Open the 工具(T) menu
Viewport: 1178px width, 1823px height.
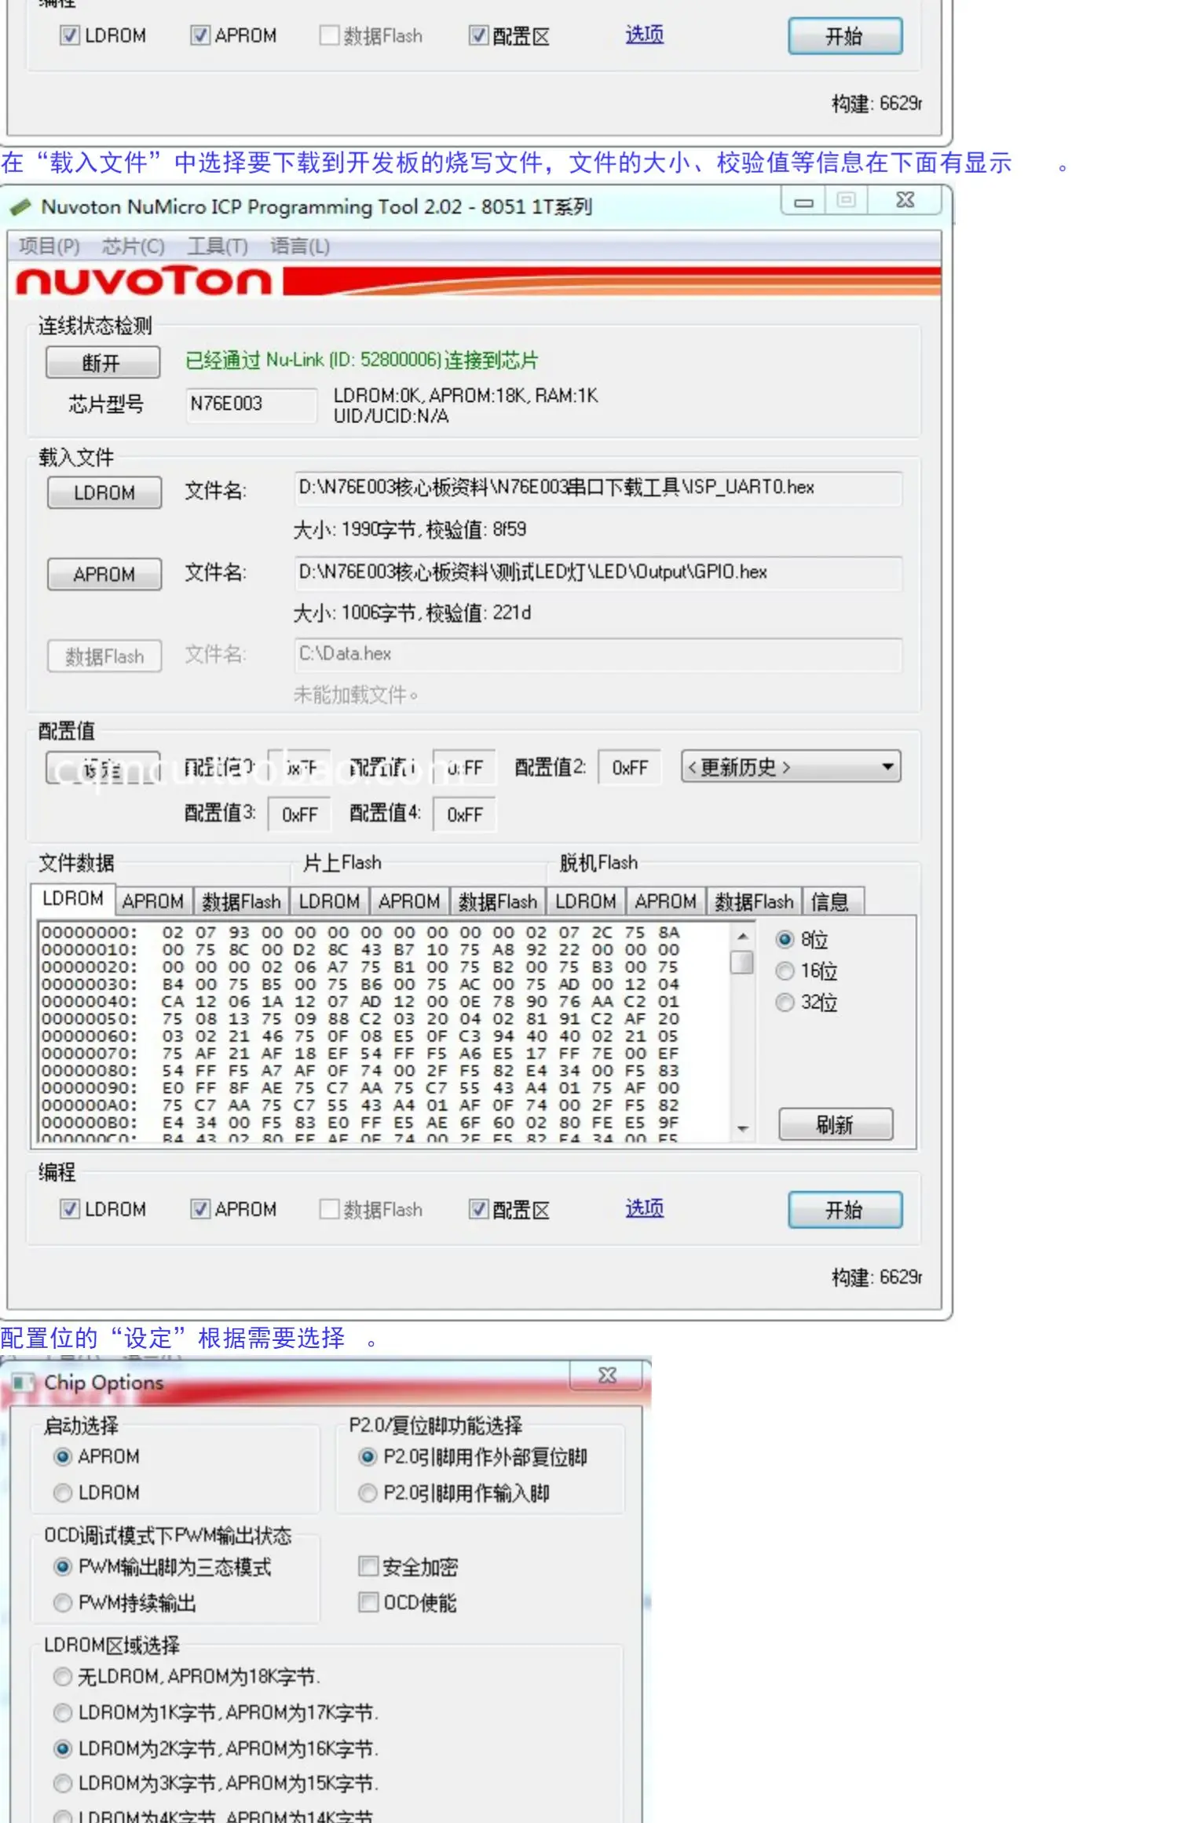(217, 247)
